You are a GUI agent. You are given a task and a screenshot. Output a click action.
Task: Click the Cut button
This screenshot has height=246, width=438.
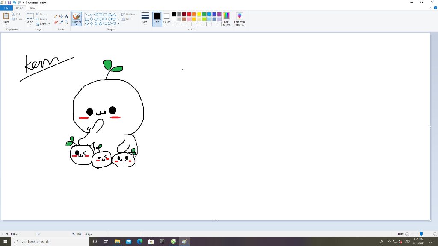point(16,14)
